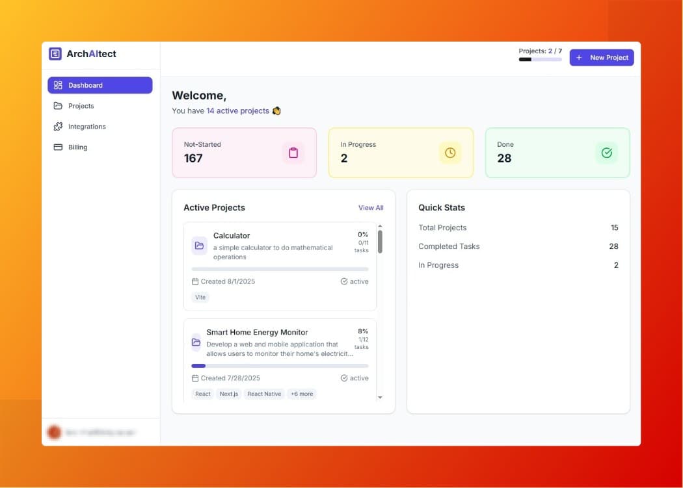Image resolution: width=683 pixels, height=488 pixels.
Task: Navigate to Billing from the sidebar menu
Action: tap(78, 147)
